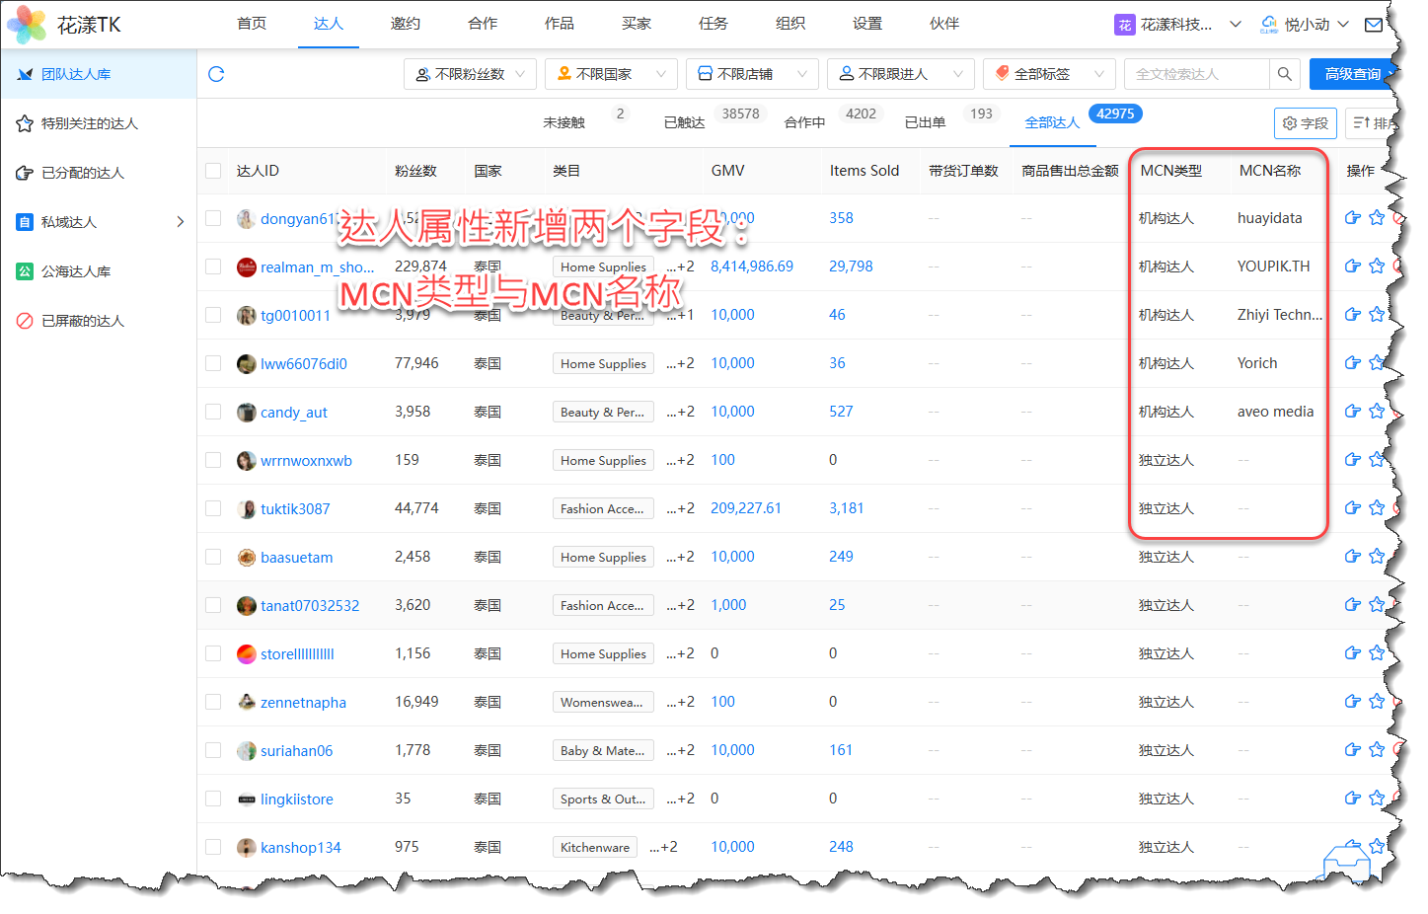Star the tanat07032532 creator row

pos(1377,605)
